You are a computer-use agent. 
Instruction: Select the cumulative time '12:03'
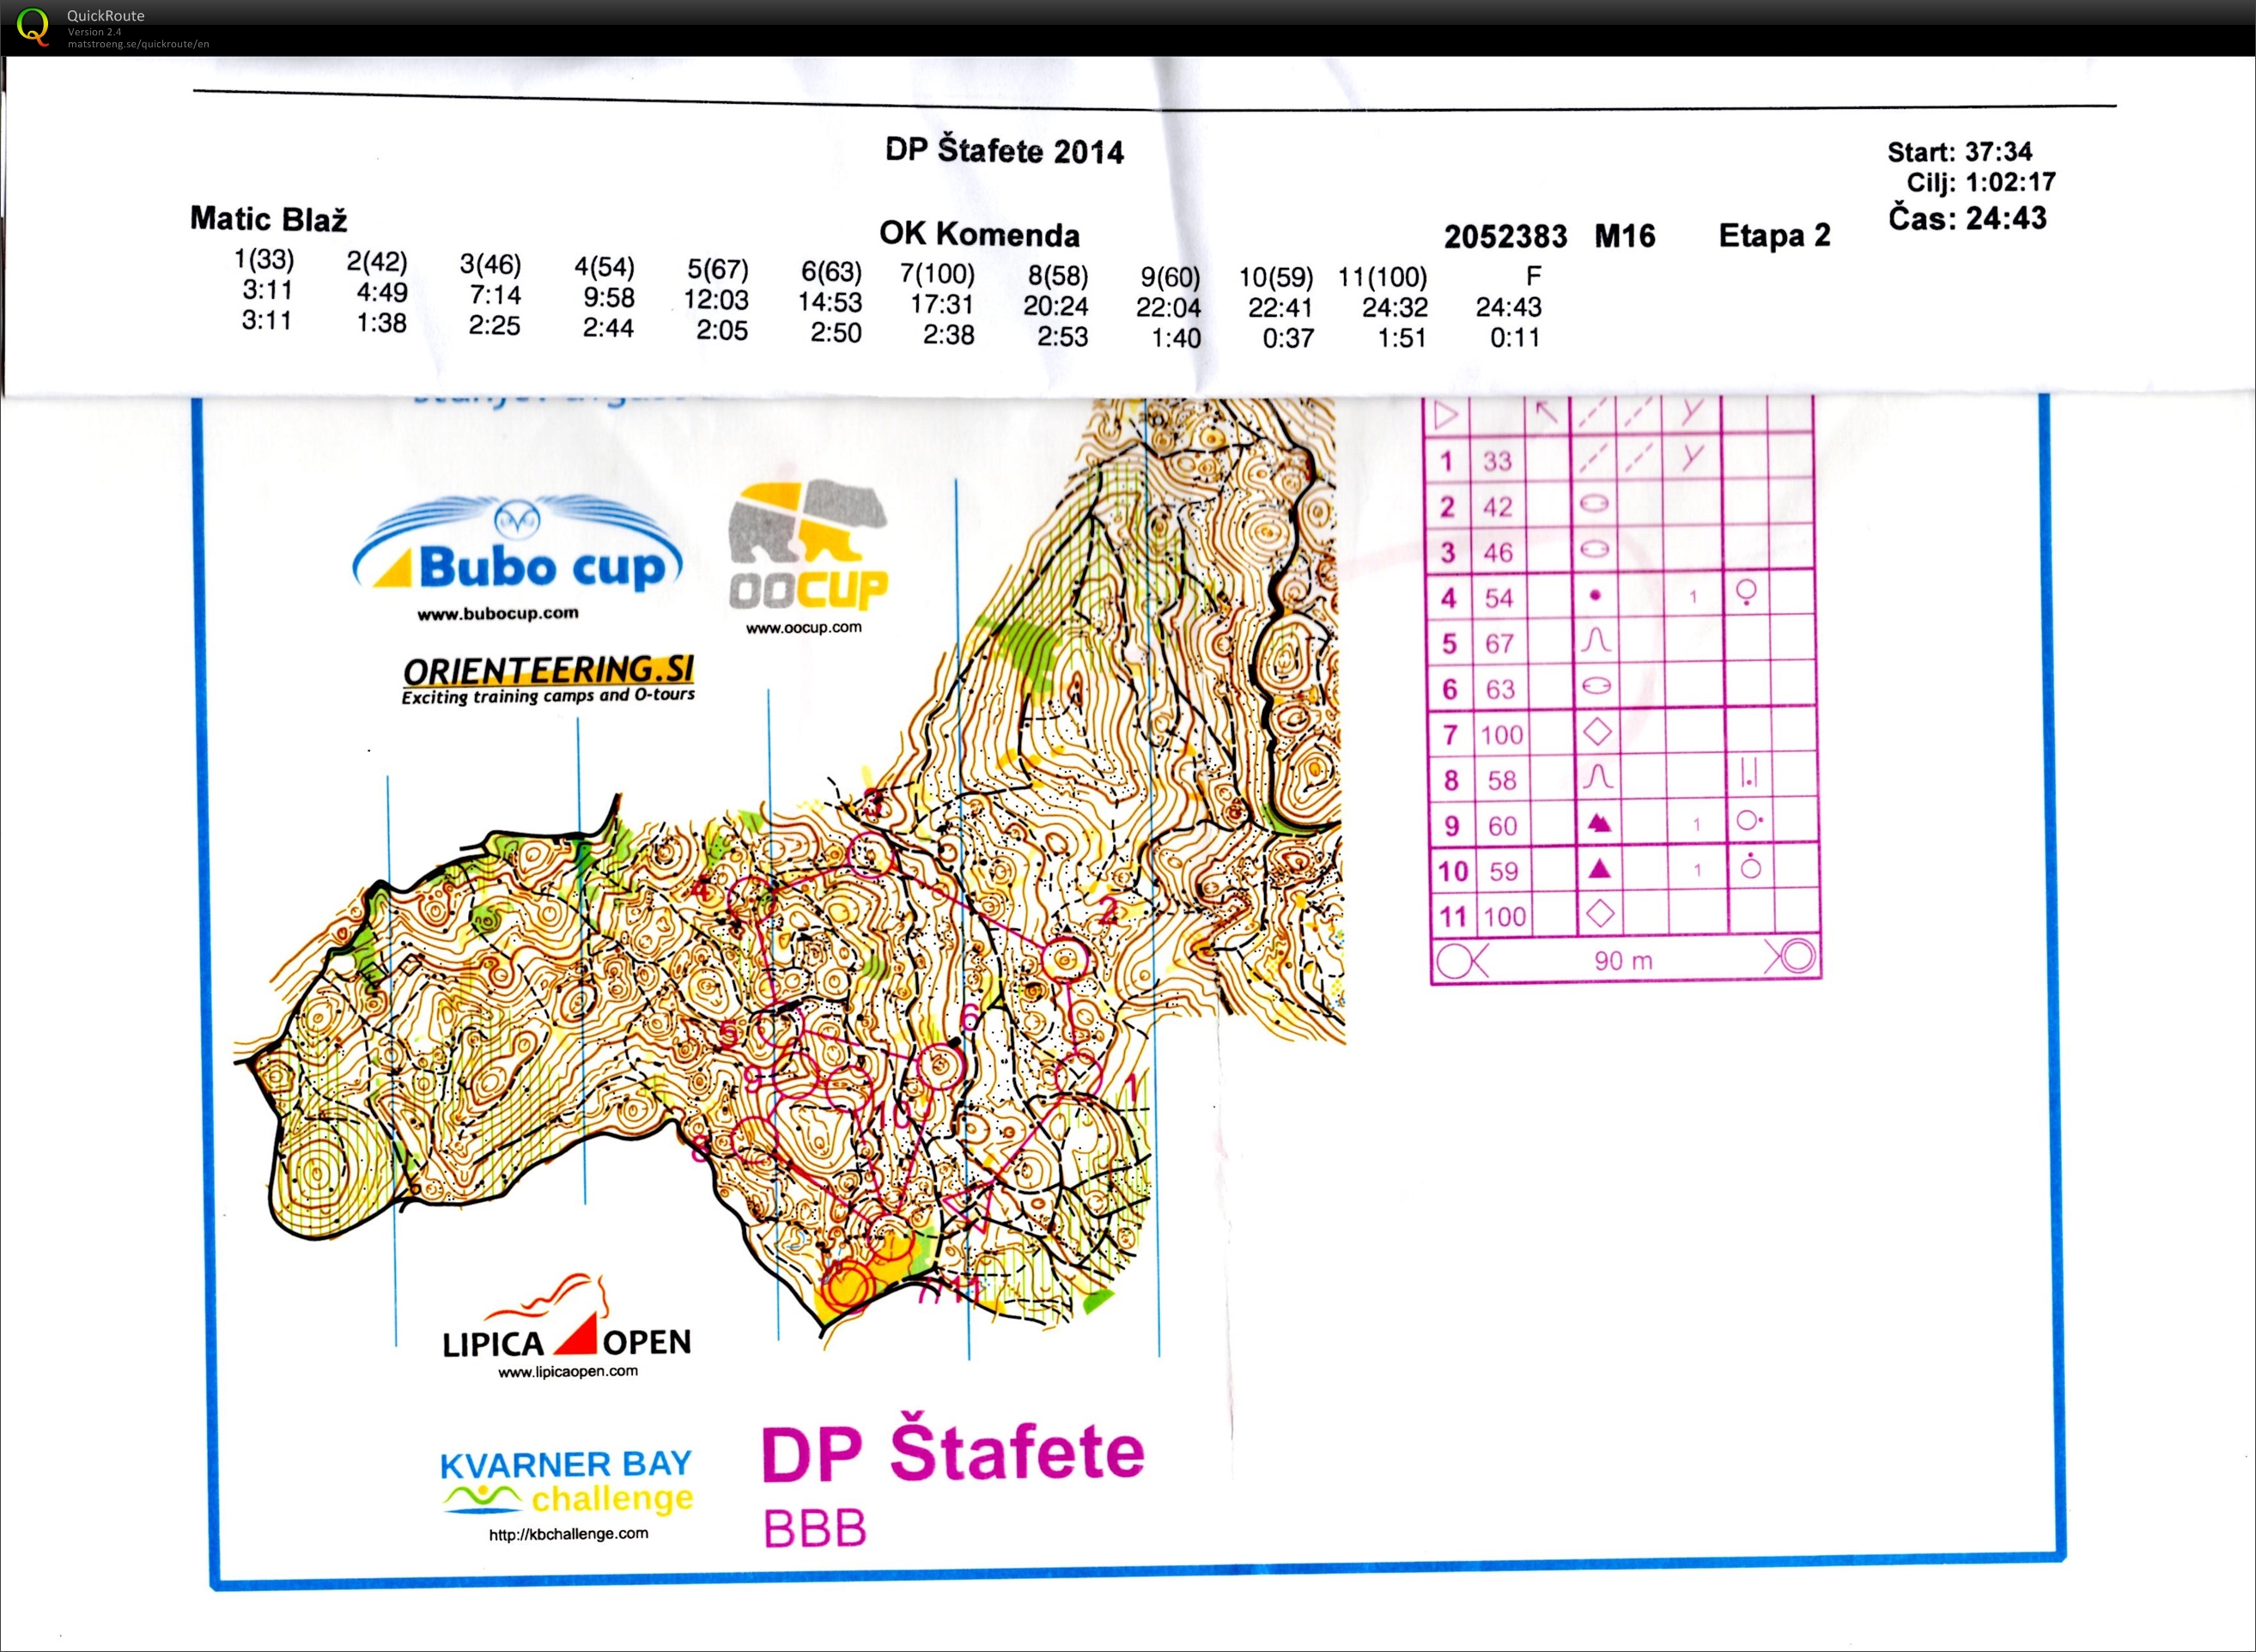pos(716,300)
